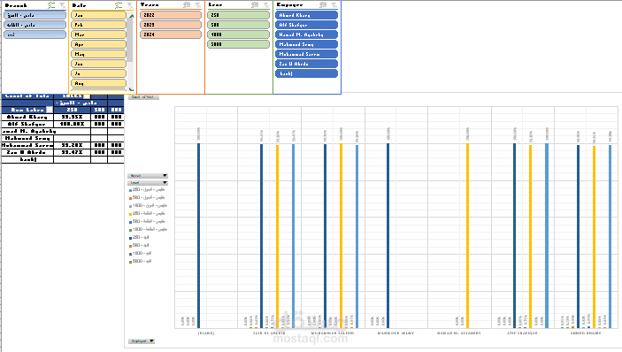This screenshot has width=622, height=352.
Task: Select Atif Shafique in the Employee slicer
Action: tap(307, 25)
